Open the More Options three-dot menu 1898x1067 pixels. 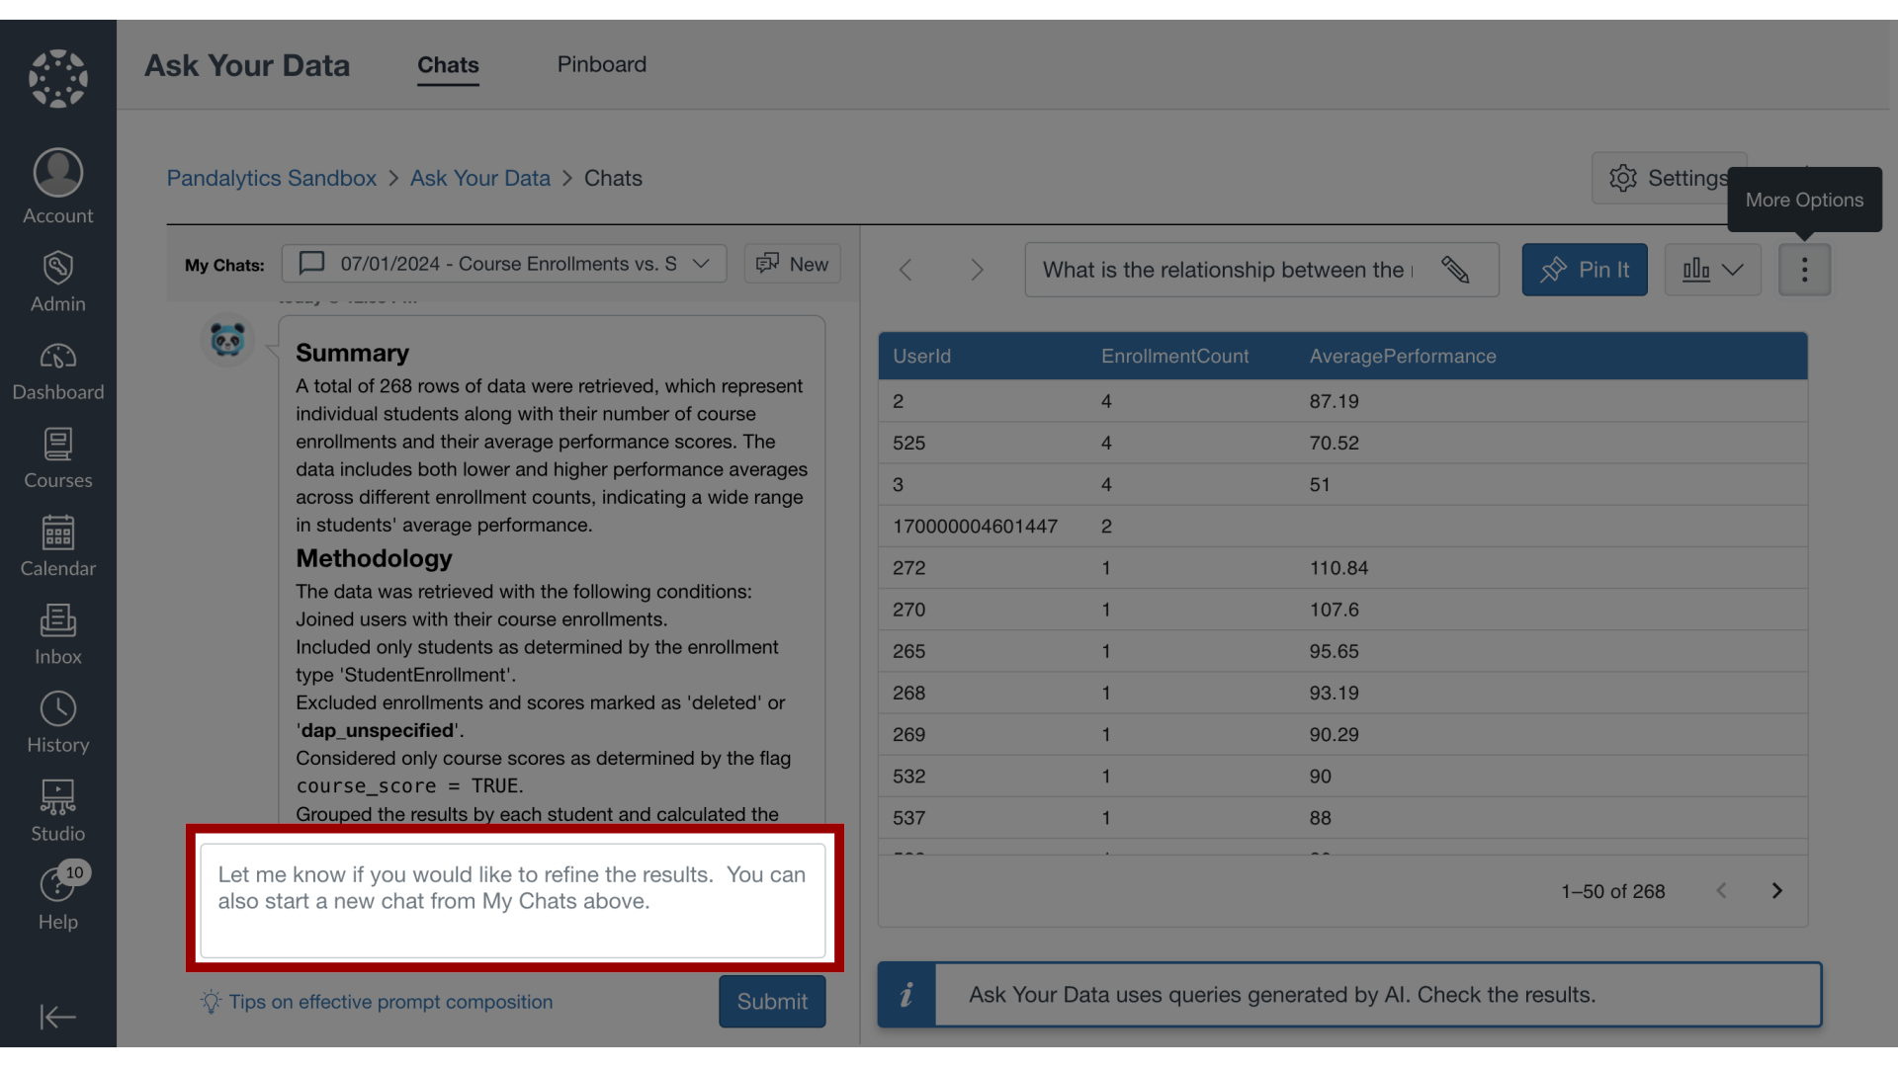click(1805, 269)
